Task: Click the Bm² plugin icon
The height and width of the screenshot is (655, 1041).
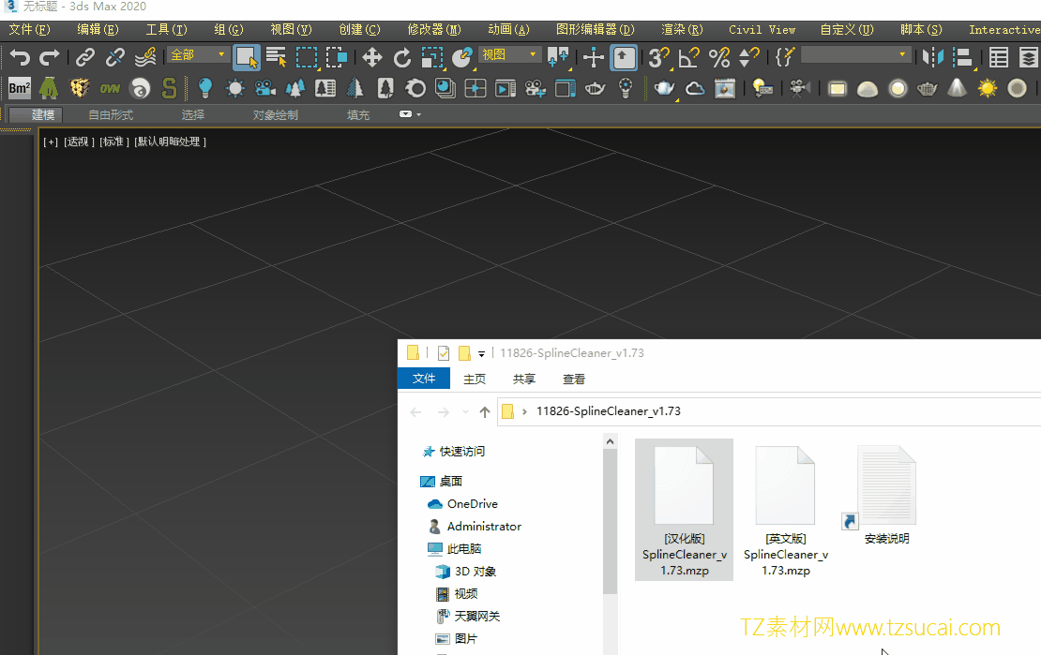Action: tap(19, 89)
